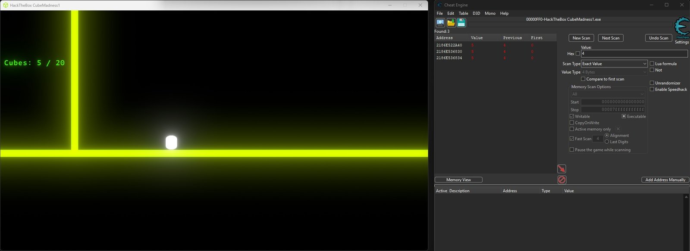Image resolution: width=690 pixels, height=251 pixels.
Task: Enable the Hex checkbox
Action: pyautogui.click(x=578, y=54)
